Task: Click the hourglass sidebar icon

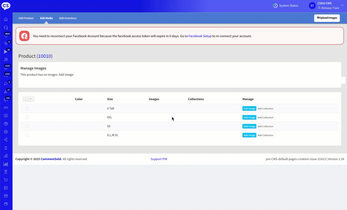Action: tap(6, 172)
